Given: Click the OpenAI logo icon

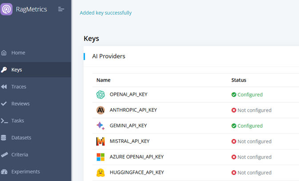Looking at the screenshot, I should tap(100, 94).
